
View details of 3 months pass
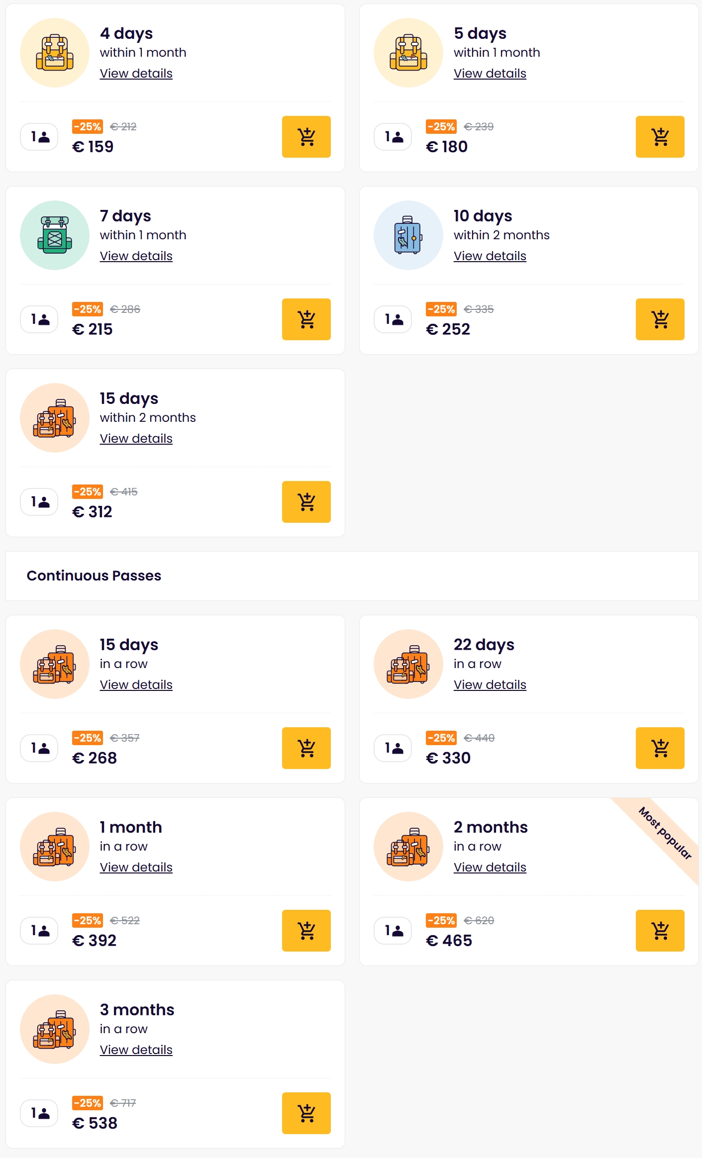pyautogui.click(x=136, y=1050)
